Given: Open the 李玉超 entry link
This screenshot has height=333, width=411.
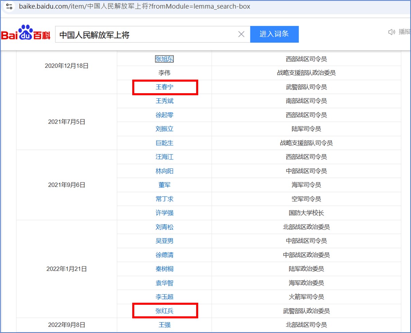Looking at the screenshot, I should [165, 297].
